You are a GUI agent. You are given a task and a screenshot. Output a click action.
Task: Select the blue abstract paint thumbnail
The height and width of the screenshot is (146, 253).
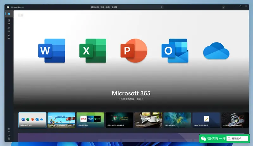coord(177,120)
